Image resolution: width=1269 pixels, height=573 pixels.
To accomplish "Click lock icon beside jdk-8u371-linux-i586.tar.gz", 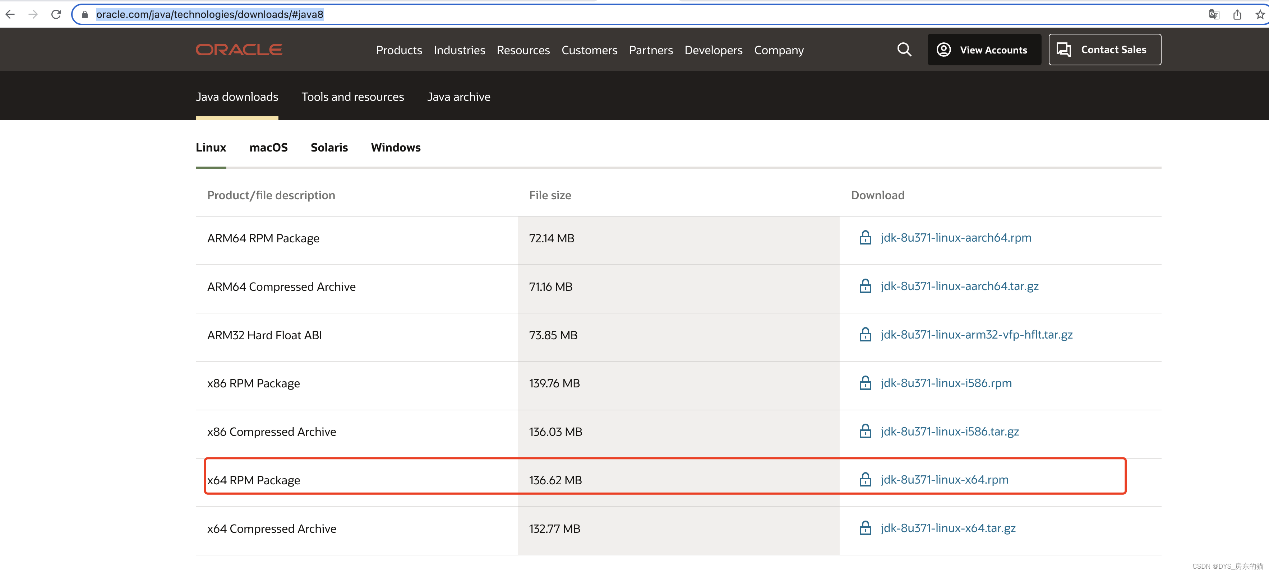I will click(865, 431).
